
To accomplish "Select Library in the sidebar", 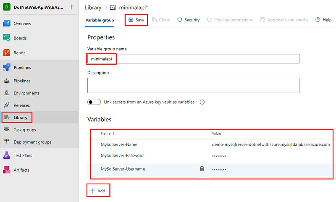I will 21,118.
